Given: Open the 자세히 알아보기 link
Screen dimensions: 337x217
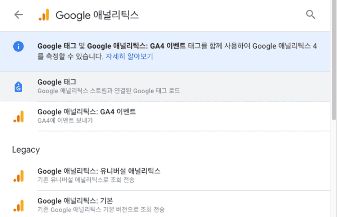Looking at the screenshot, I should coord(129,57).
